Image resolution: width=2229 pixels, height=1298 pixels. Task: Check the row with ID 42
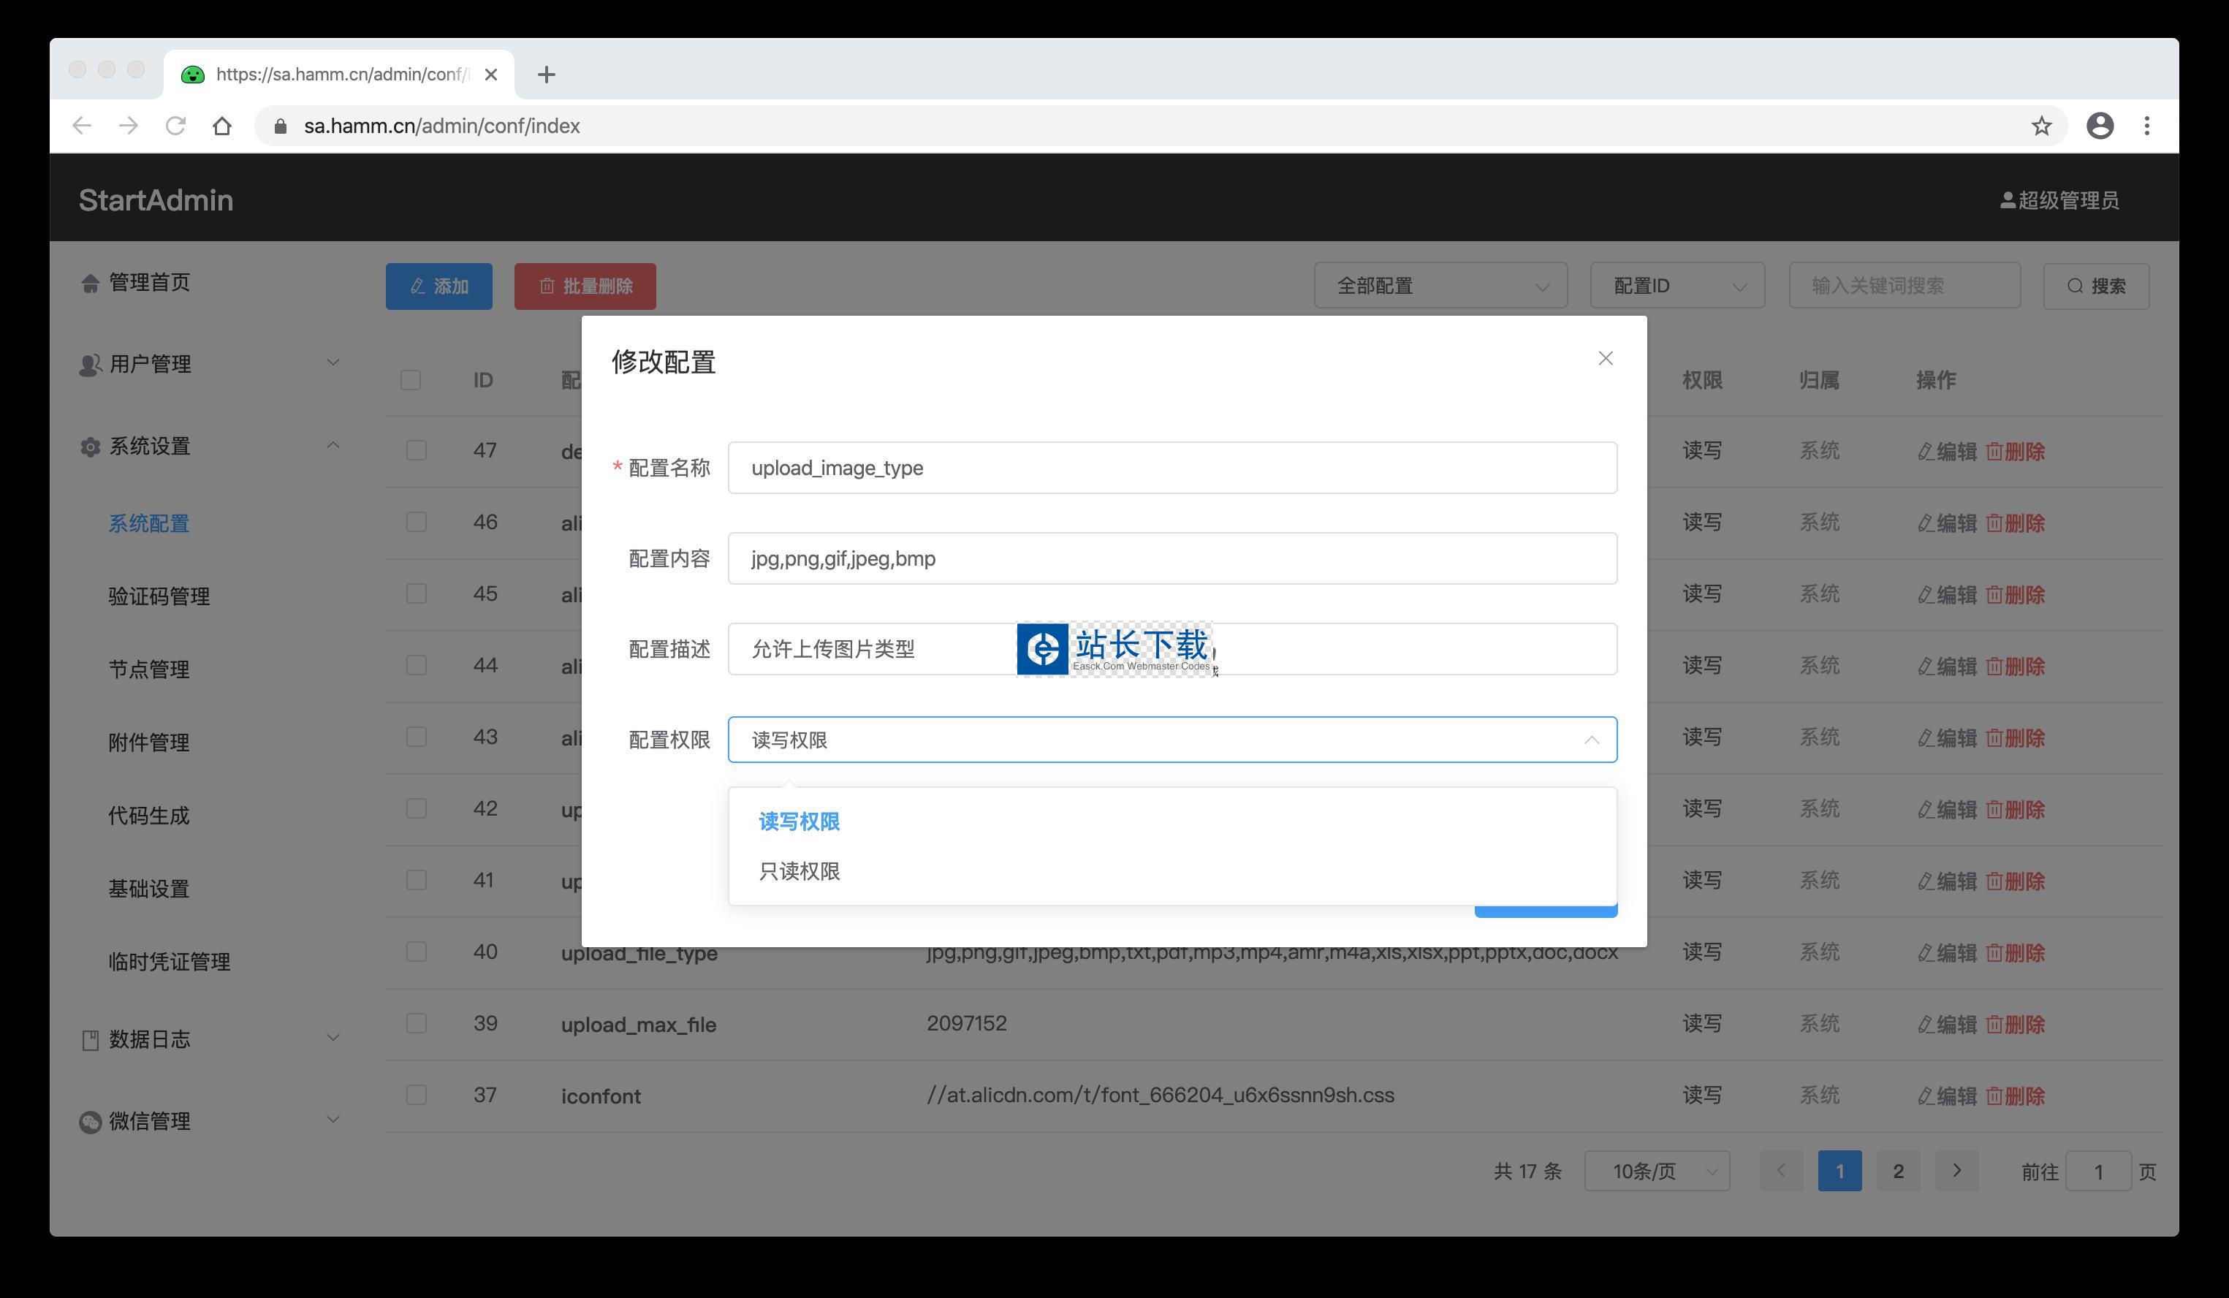(x=416, y=809)
